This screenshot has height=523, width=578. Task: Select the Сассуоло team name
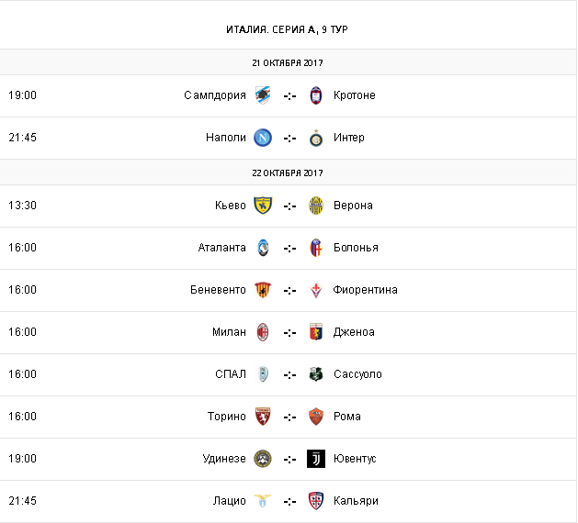(x=358, y=374)
